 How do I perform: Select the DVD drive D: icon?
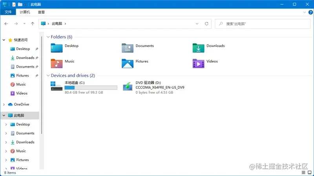[128, 86]
